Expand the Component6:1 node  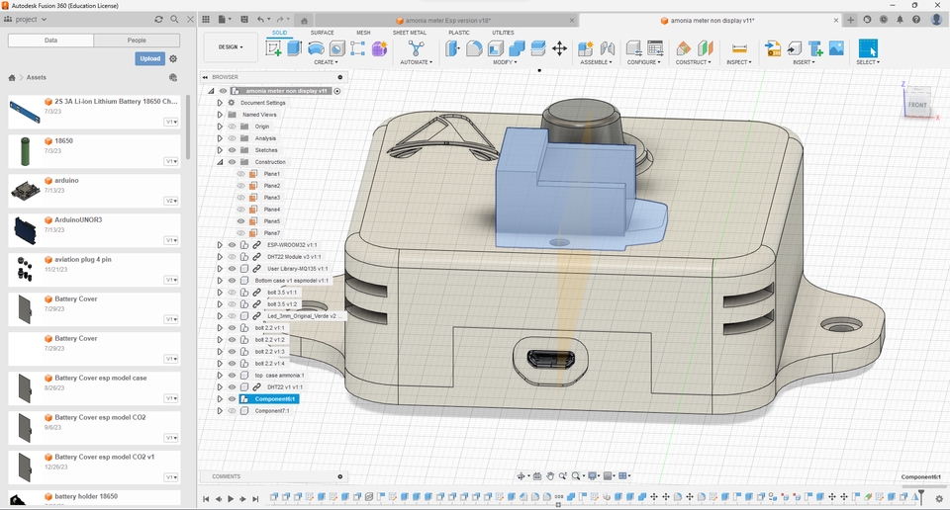(220, 398)
